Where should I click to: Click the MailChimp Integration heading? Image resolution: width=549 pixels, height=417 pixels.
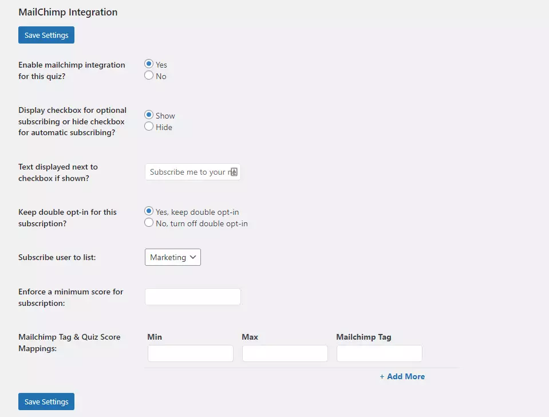(68, 12)
